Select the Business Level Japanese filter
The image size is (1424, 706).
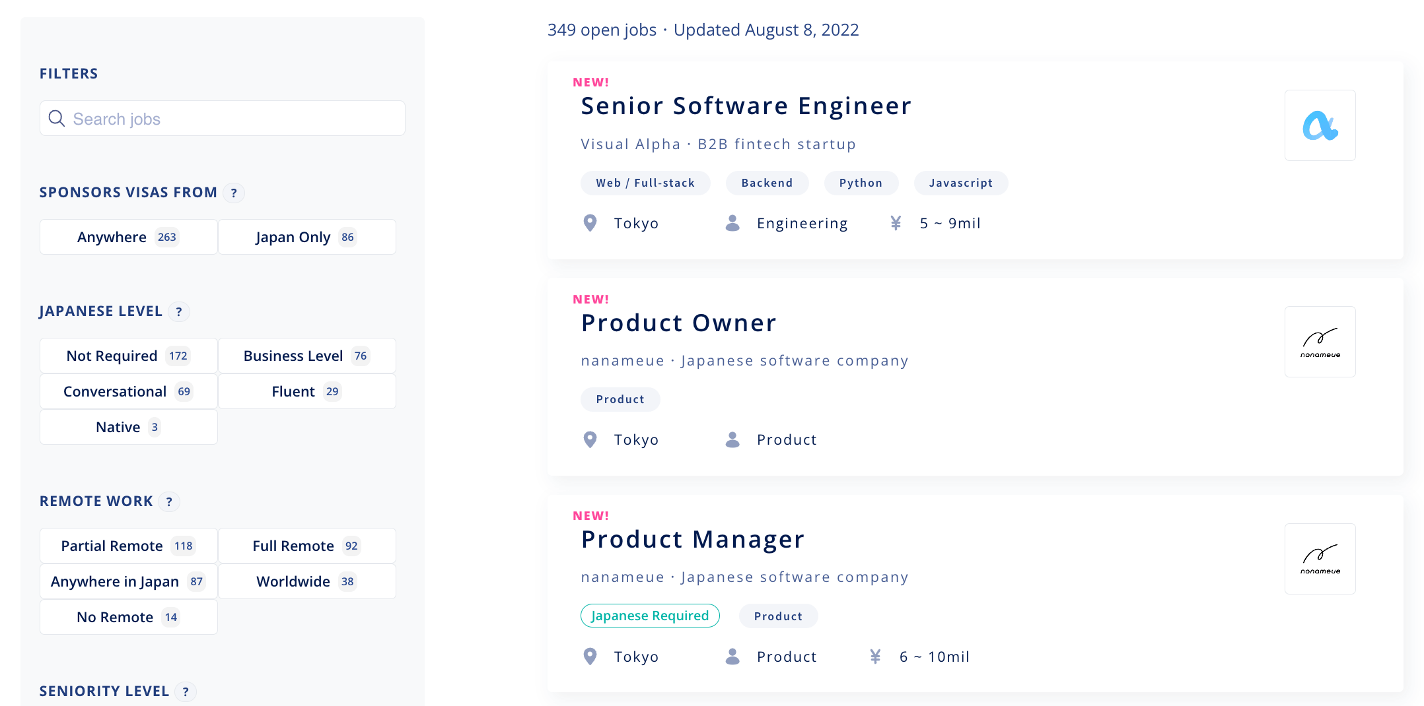[307, 356]
